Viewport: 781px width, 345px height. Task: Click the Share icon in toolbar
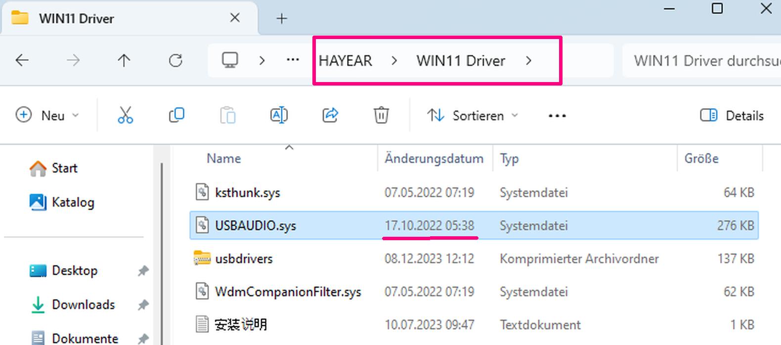(x=330, y=115)
